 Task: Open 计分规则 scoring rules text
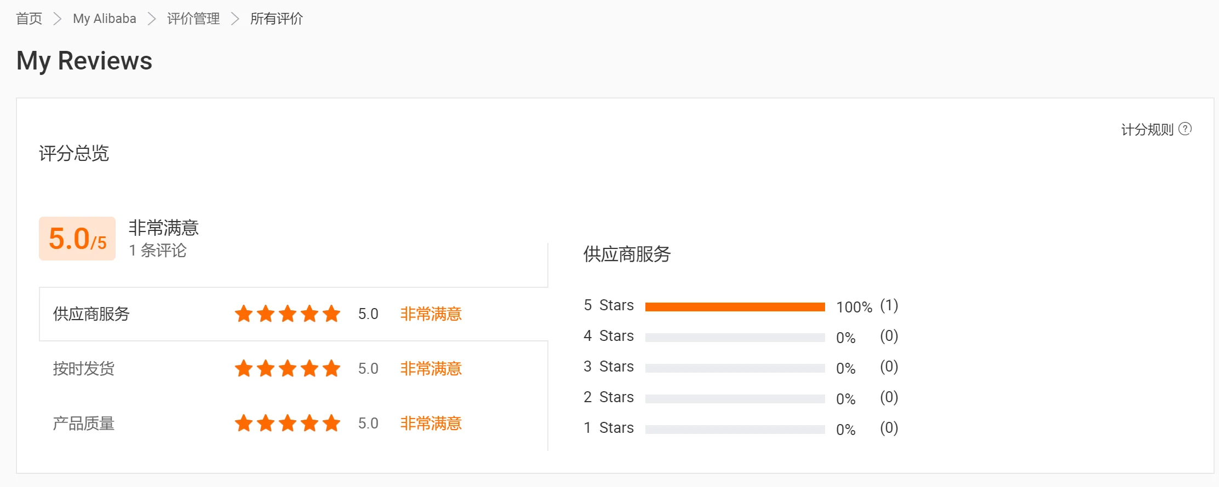(1147, 130)
